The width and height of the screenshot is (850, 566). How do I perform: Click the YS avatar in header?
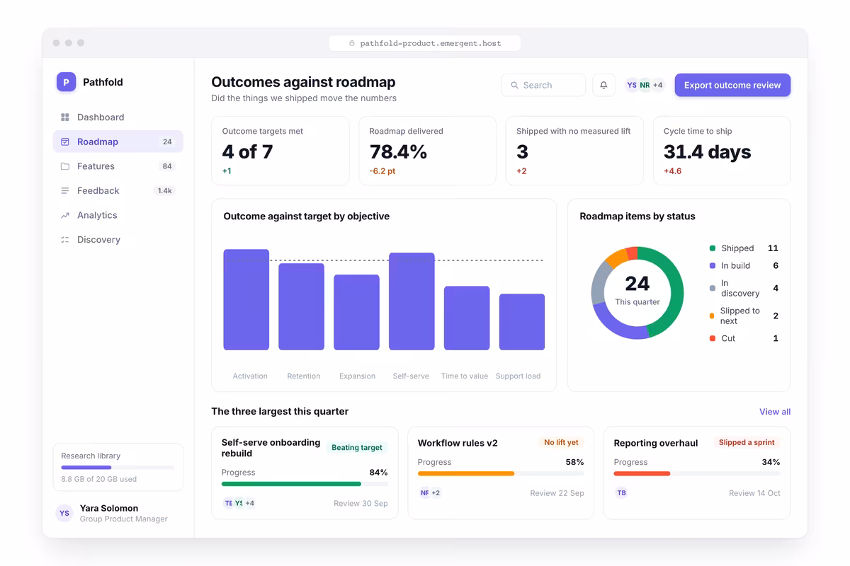pos(631,85)
